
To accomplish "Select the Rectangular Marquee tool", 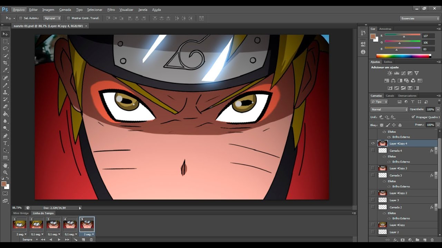I will [5, 41].
